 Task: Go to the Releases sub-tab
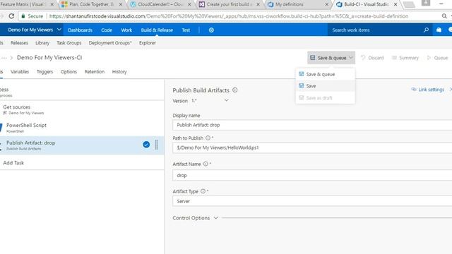click(19, 43)
